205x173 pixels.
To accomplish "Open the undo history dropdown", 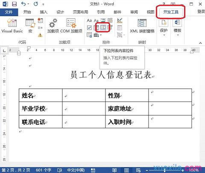I will pos(28,4).
